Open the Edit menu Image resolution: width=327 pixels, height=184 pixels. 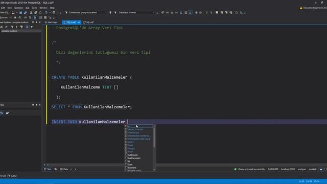coord(3,8)
